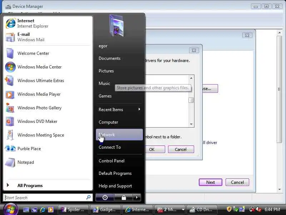The image size is (286, 215).
Task: Click folder list scrollbar down arrow
Action: pos(191,124)
